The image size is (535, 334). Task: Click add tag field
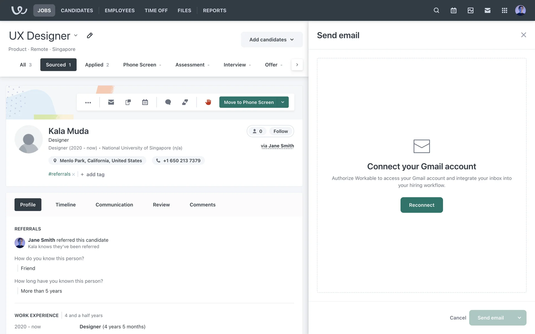click(x=95, y=175)
